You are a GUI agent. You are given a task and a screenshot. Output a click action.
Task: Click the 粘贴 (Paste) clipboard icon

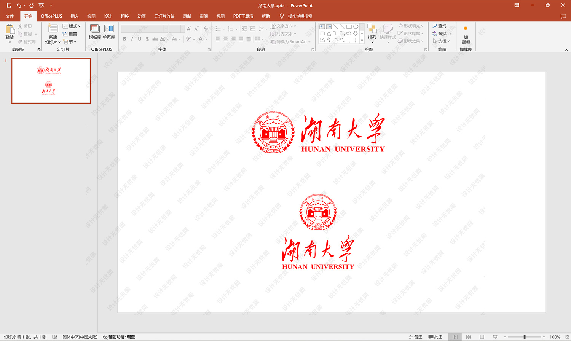click(x=10, y=29)
